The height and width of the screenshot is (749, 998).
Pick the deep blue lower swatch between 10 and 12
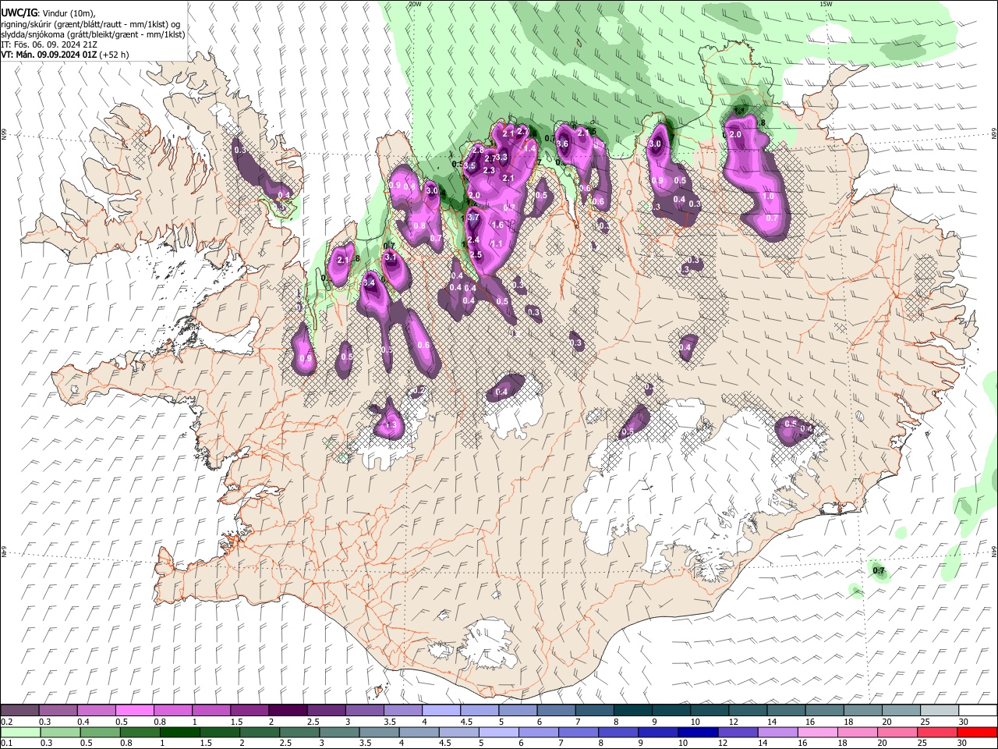pyautogui.click(x=696, y=732)
